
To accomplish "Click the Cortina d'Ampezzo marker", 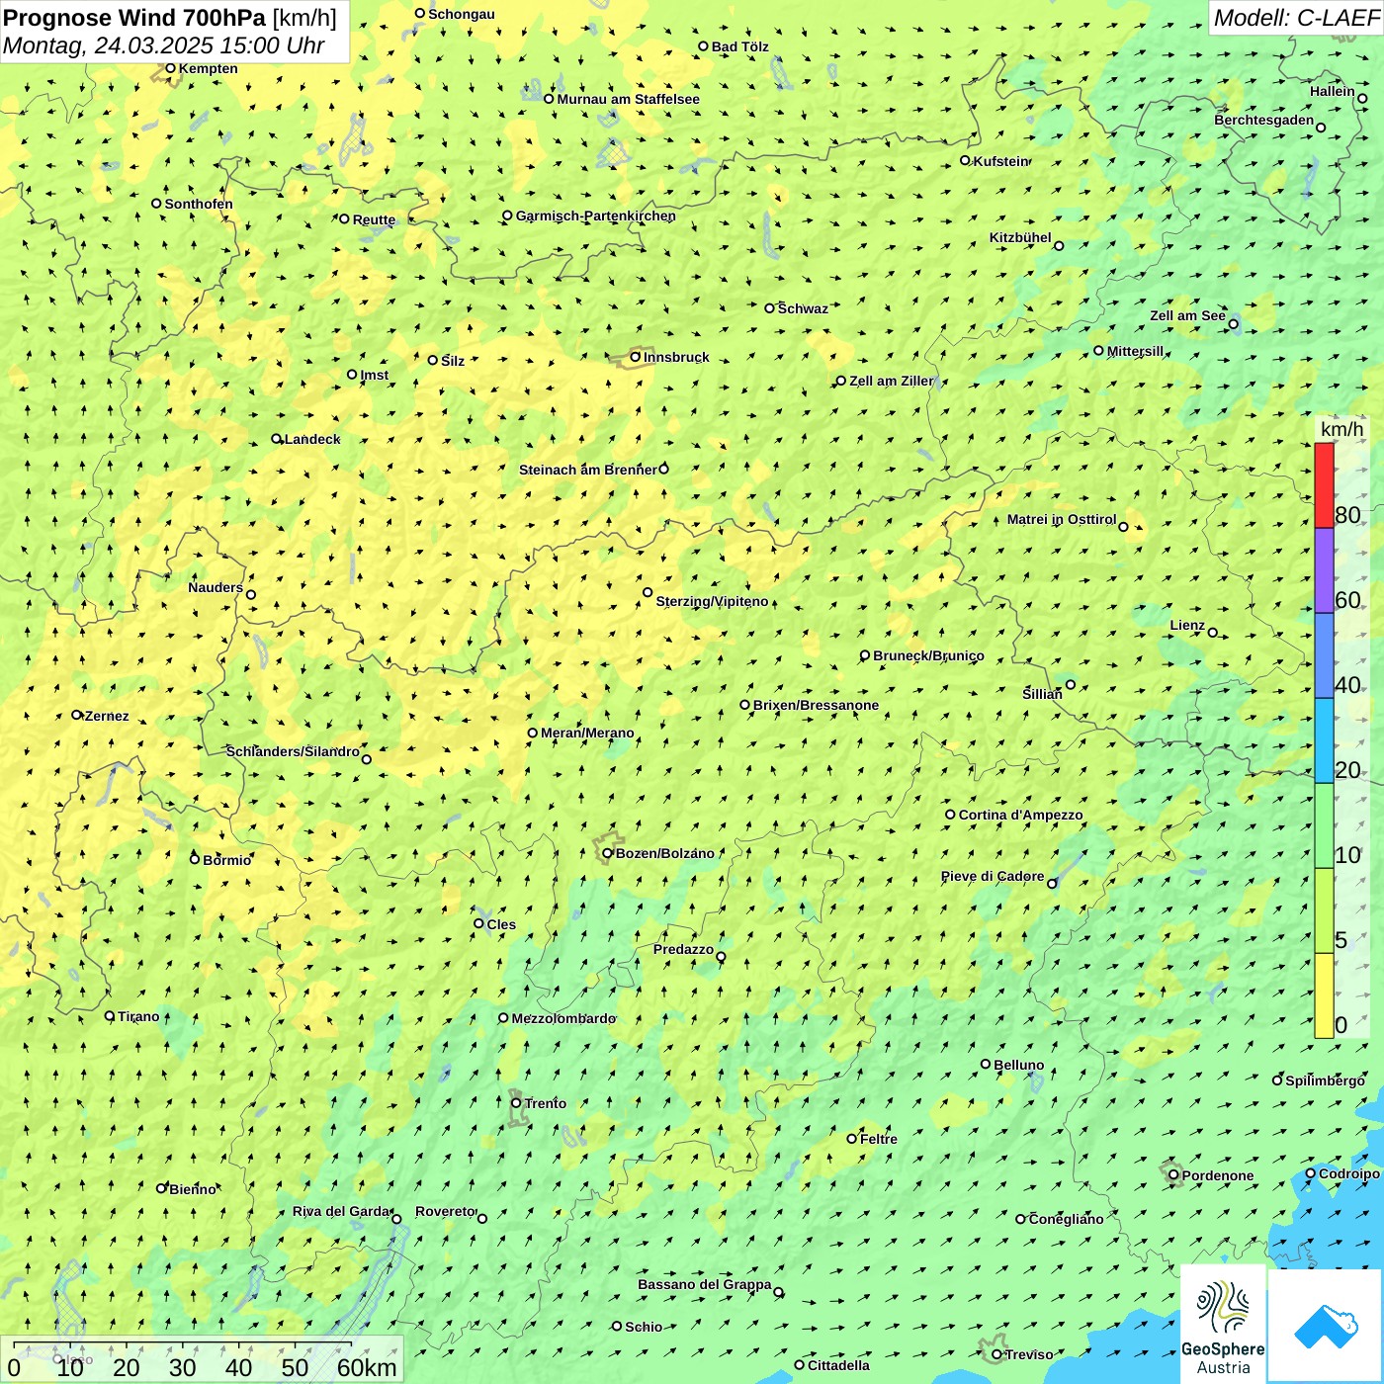I will coord(951,815).
